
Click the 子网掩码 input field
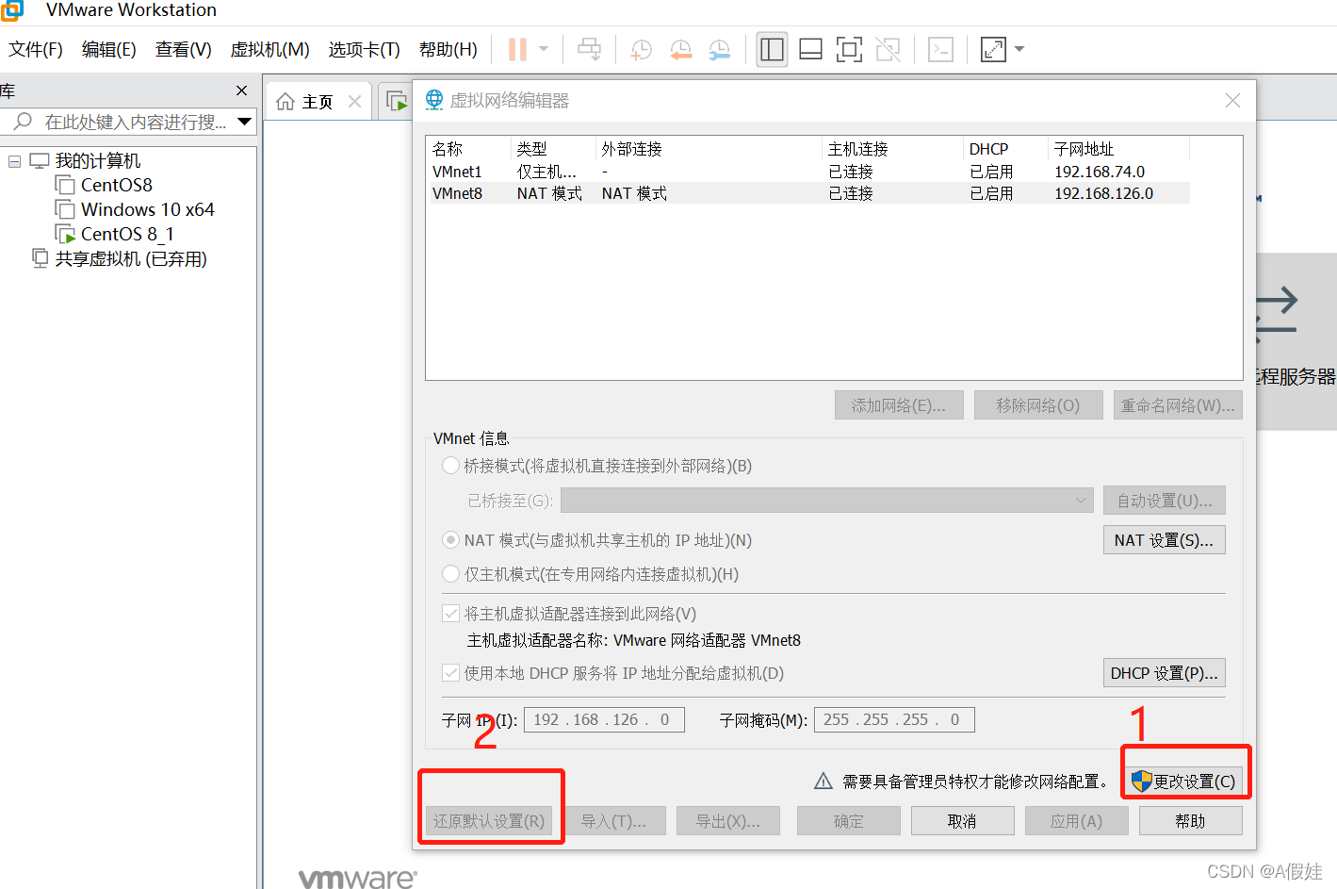pyautogui.click(x=894, y=719)
